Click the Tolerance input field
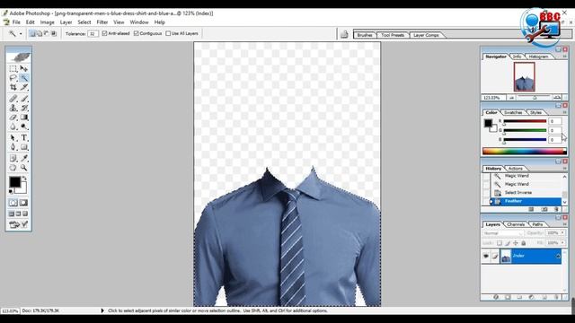The width and height of the screenshot is (575, 323). (x=93, y=34)
